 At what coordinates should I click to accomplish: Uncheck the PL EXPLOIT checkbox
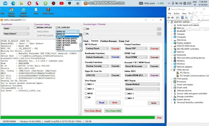[x=57, y=28]
